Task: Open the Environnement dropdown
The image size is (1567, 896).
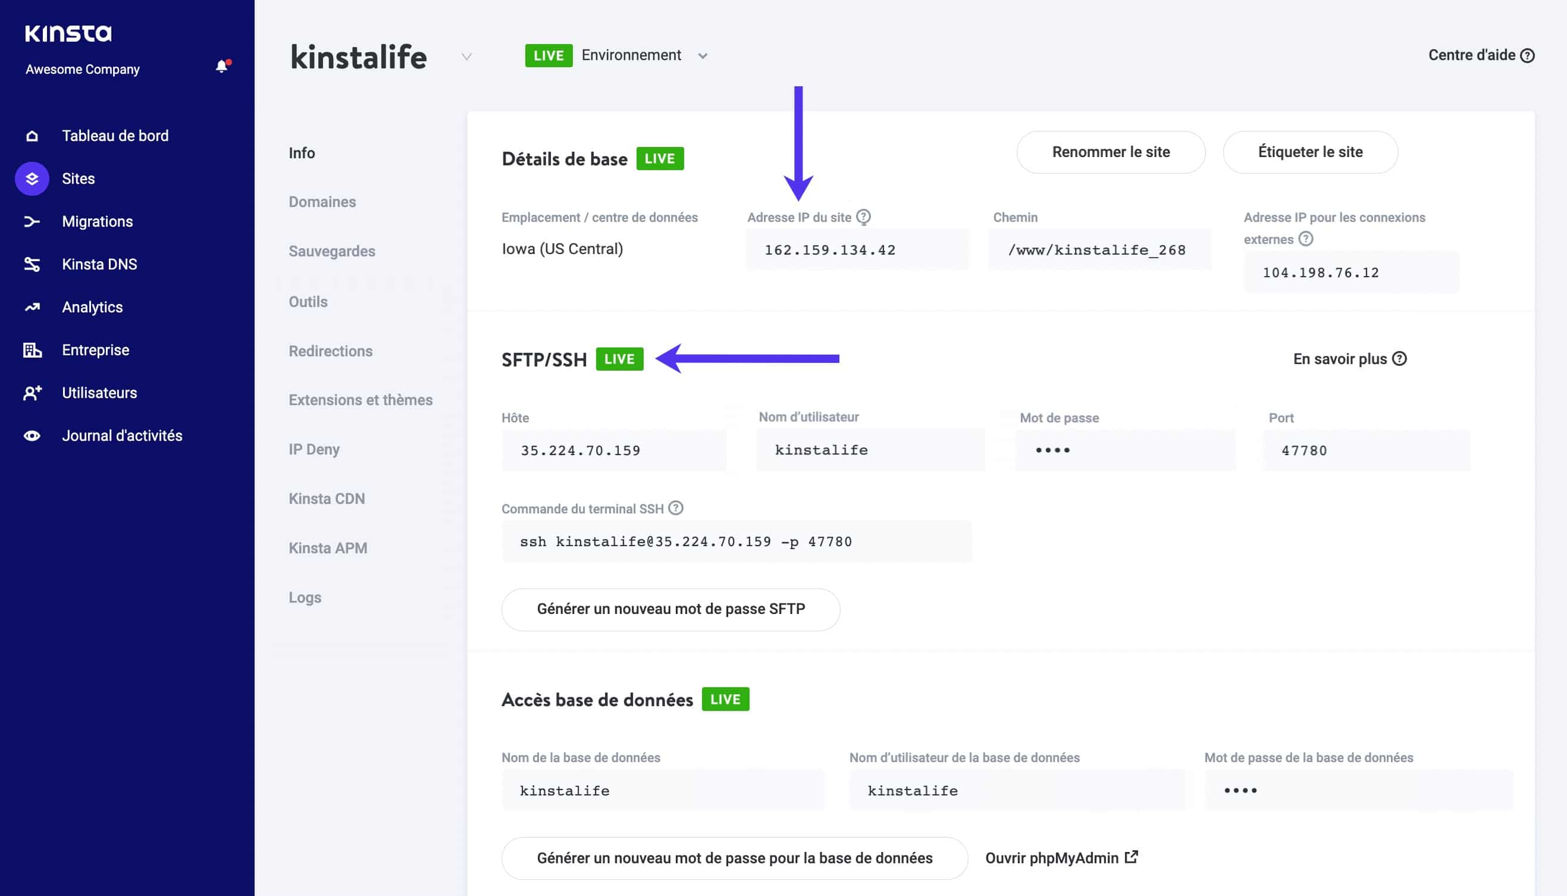Action: tap(703, 55)
